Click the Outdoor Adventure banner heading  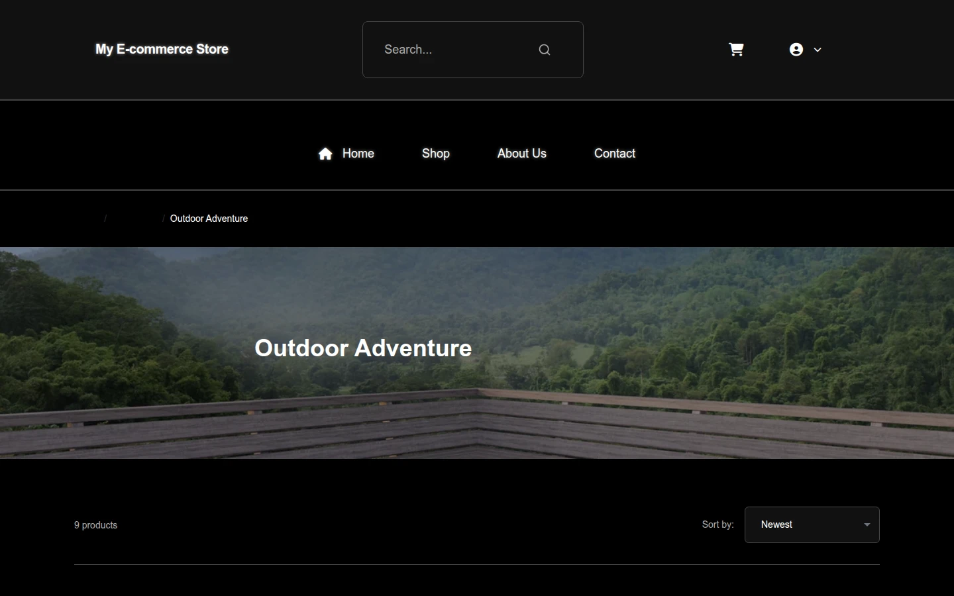coord(363,348)
